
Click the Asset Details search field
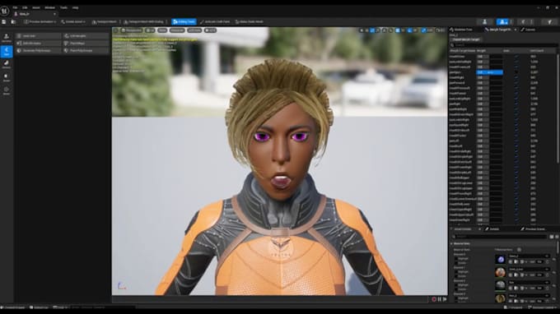[500, 237]
